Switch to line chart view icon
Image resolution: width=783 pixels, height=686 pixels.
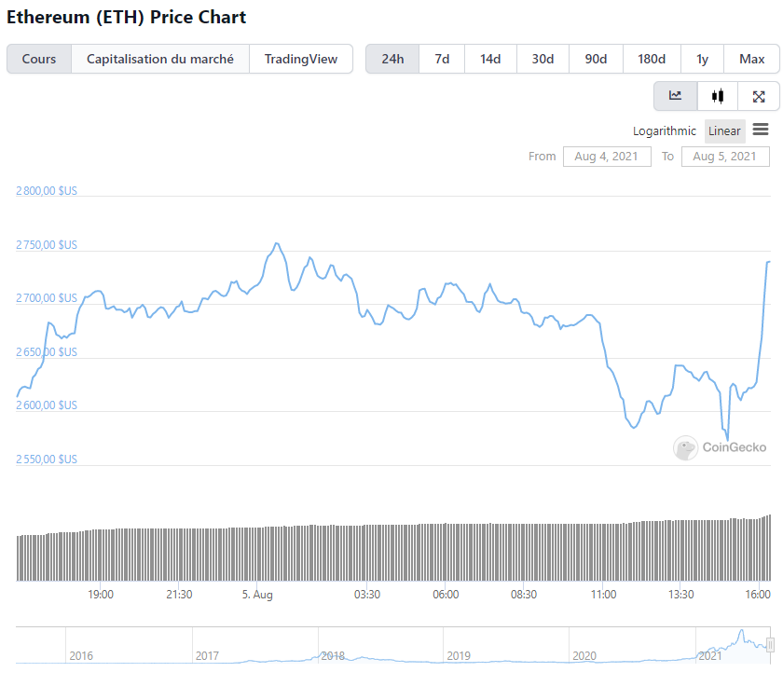point(676,96)
